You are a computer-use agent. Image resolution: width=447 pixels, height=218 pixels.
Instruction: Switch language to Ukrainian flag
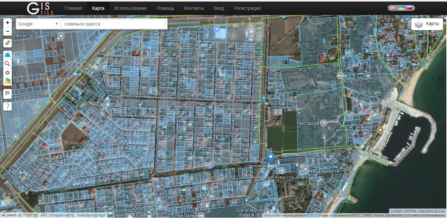[x=401, y=8]
